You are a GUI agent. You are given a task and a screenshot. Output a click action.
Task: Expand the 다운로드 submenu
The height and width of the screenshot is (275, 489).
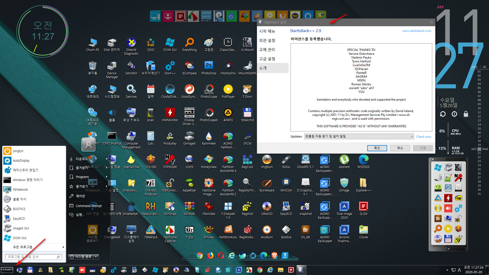(x=88, y=159)
